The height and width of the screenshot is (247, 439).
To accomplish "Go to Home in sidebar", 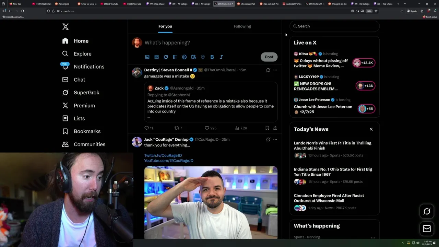I will tap(75, 41).
